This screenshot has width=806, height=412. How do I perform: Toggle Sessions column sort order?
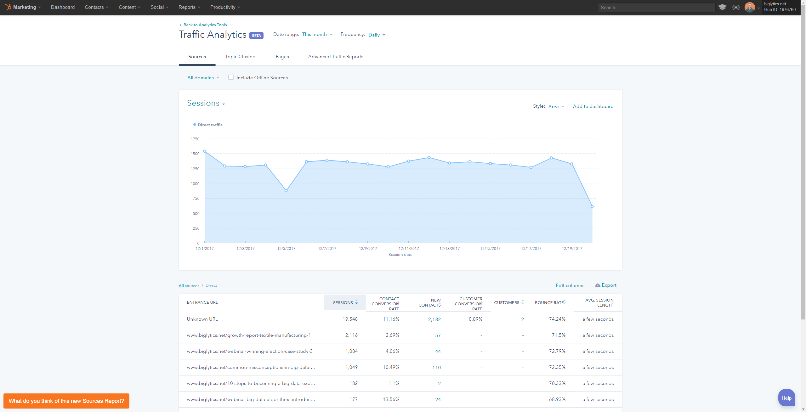tap(356, 302)
